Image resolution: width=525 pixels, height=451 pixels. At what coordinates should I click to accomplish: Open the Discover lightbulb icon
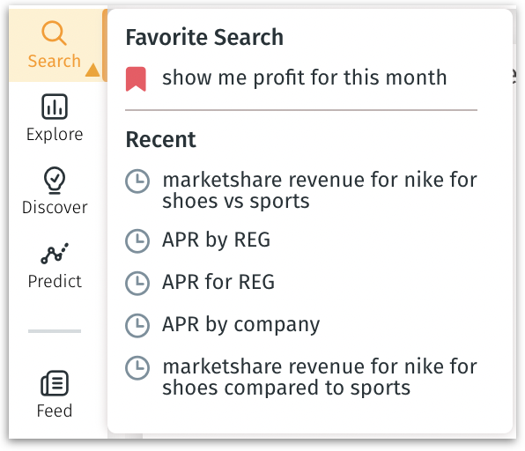[55, 181]
